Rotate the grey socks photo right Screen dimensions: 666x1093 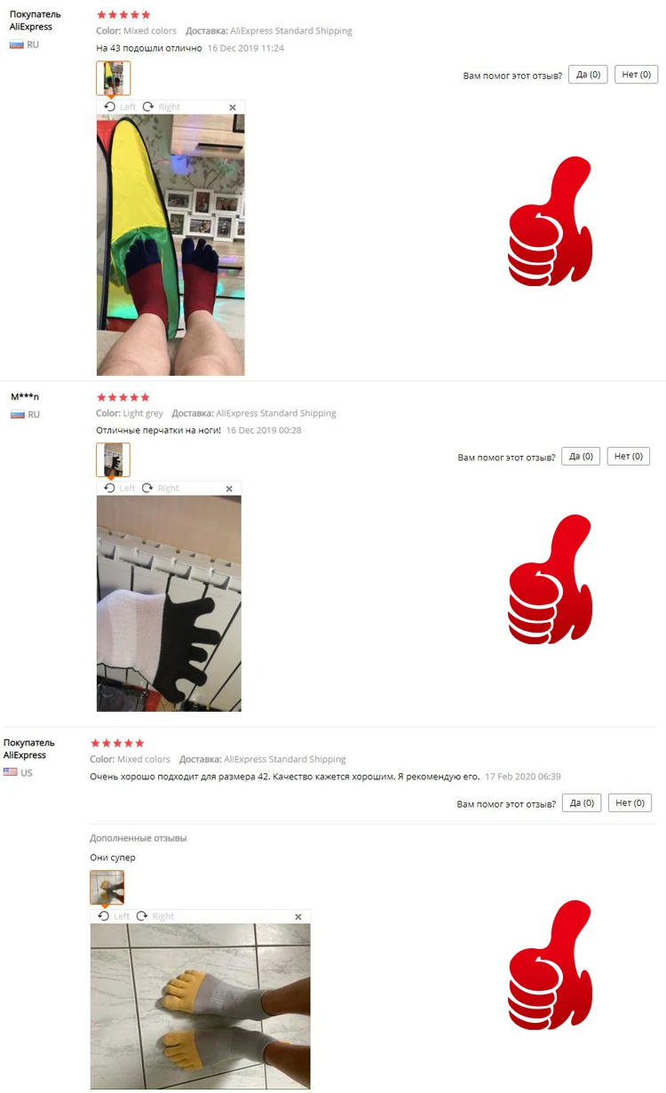pos(161,488)
